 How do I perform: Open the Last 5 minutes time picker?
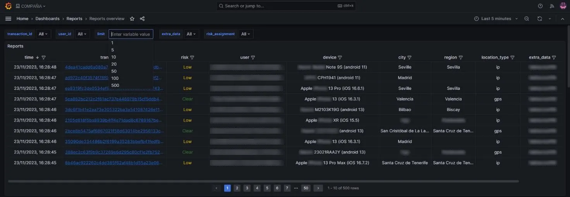coord(496,19)
